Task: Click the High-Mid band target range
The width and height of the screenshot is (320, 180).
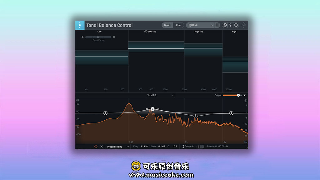Action: click(x=203, y=50)
